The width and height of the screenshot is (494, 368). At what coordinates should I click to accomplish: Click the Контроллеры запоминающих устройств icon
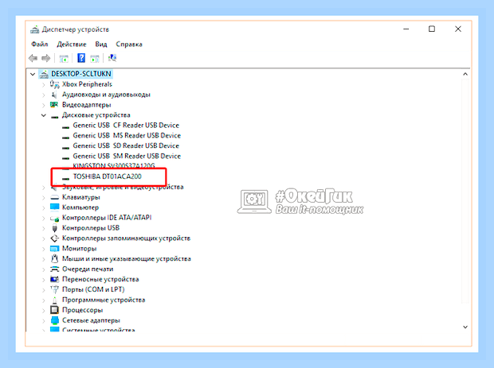coord(54,238)
